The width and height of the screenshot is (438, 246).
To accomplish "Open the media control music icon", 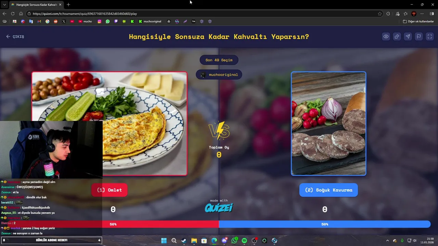I will 398,14.
